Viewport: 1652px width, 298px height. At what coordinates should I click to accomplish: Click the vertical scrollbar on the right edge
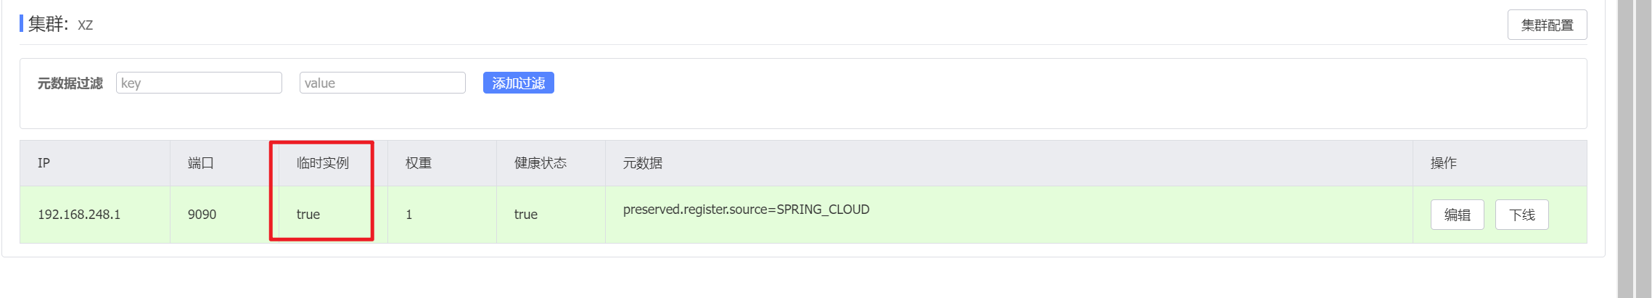(1625, 145)
